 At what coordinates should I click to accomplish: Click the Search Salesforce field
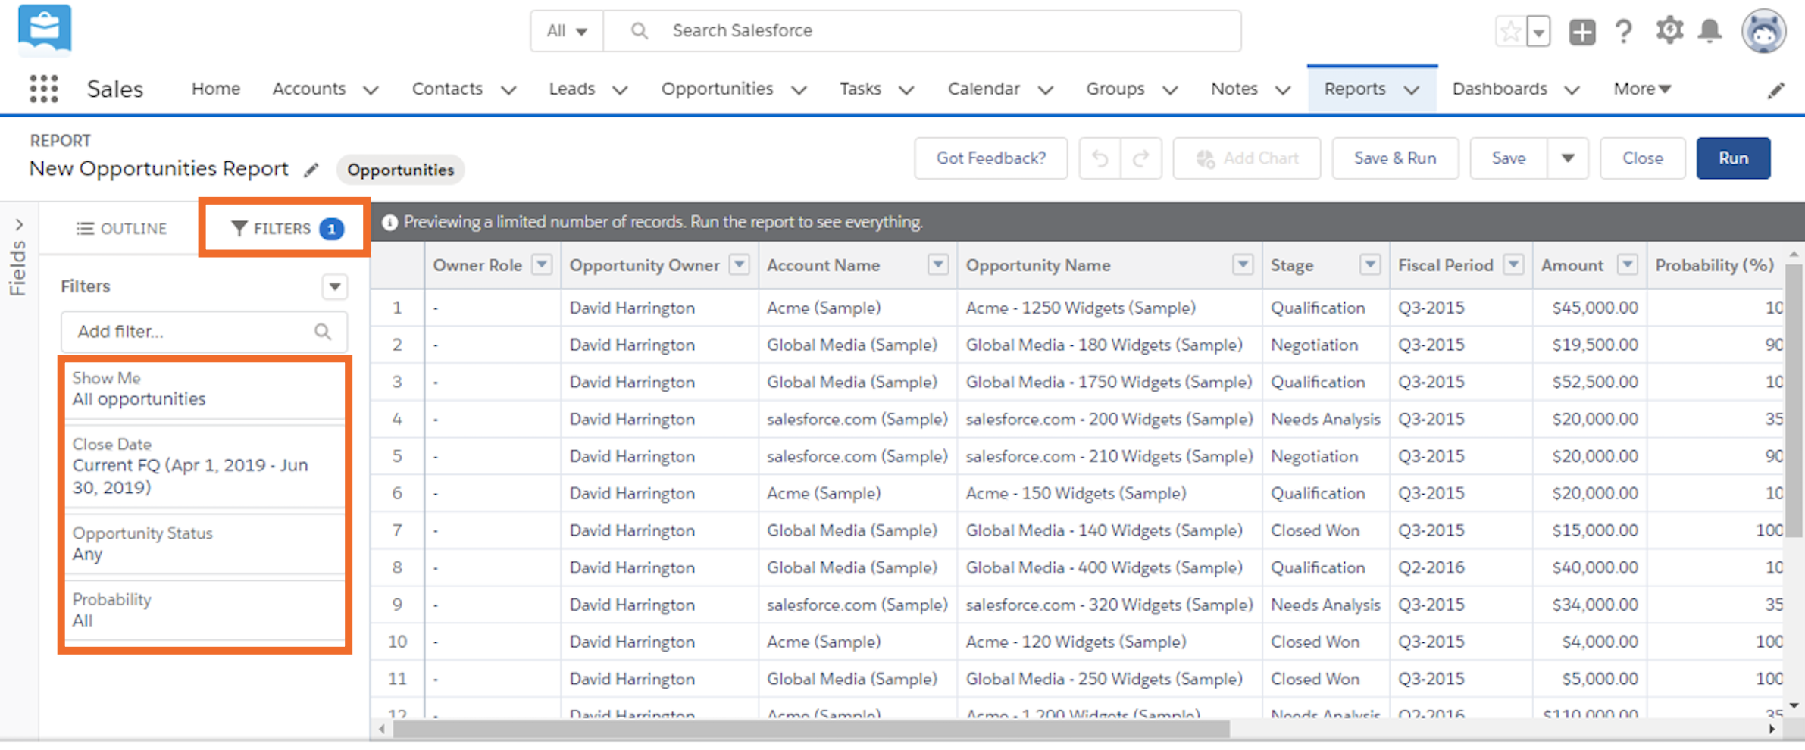[x=922, y=31]
